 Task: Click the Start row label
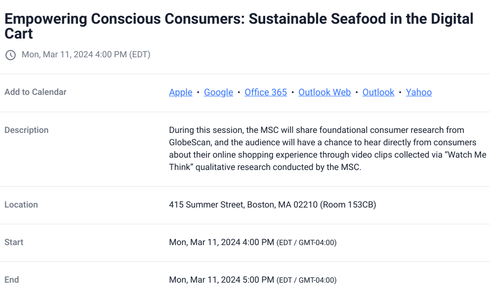tap(14, 242)
